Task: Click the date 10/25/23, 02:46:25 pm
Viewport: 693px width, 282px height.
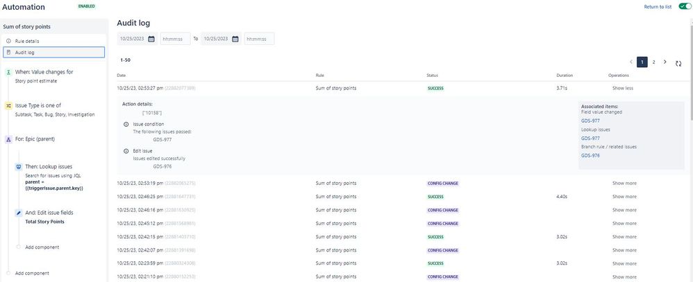Action: (140, 197)
